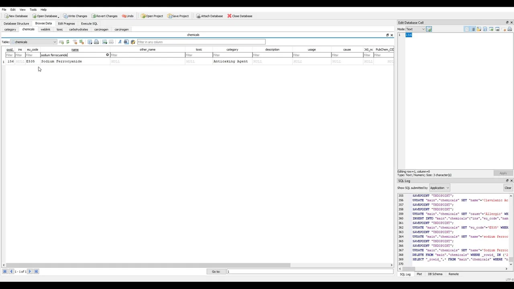Click the New Database toolbar icon
Viewport: 514px width, 289px height.
point(6,16)
